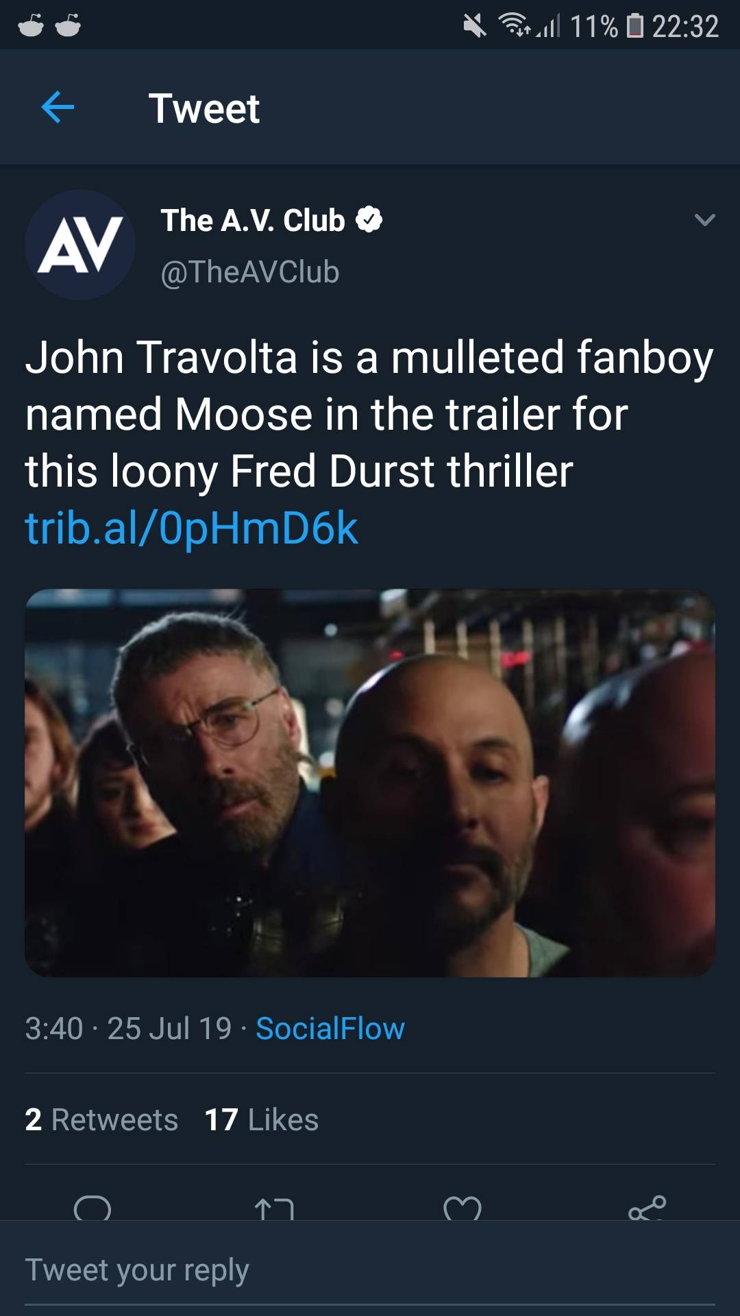This screenshot has height=1316, width=740.
Task: Tap The A.V. Club display name
Action: [253, 221]
